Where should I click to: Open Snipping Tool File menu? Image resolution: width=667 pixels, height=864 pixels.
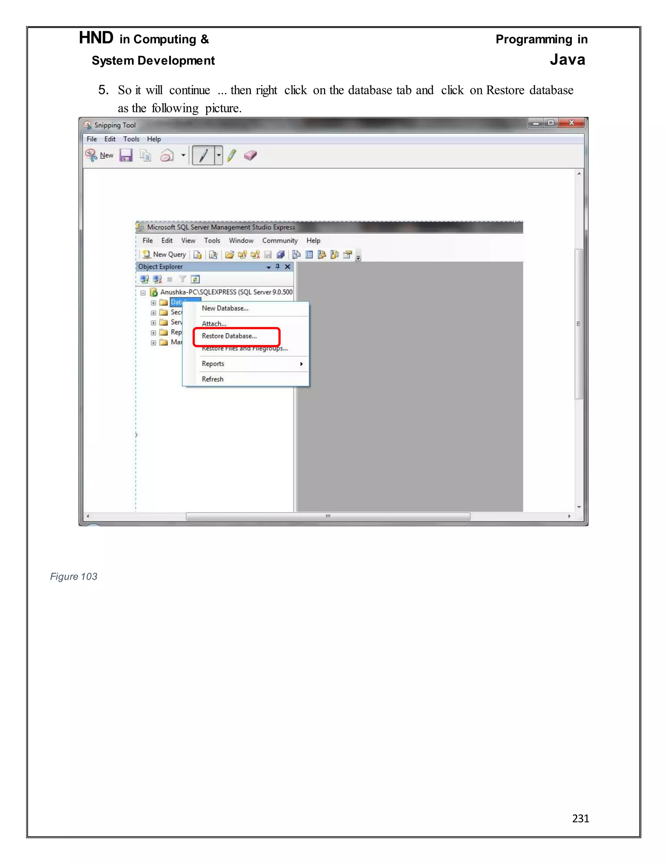point(92,139)
